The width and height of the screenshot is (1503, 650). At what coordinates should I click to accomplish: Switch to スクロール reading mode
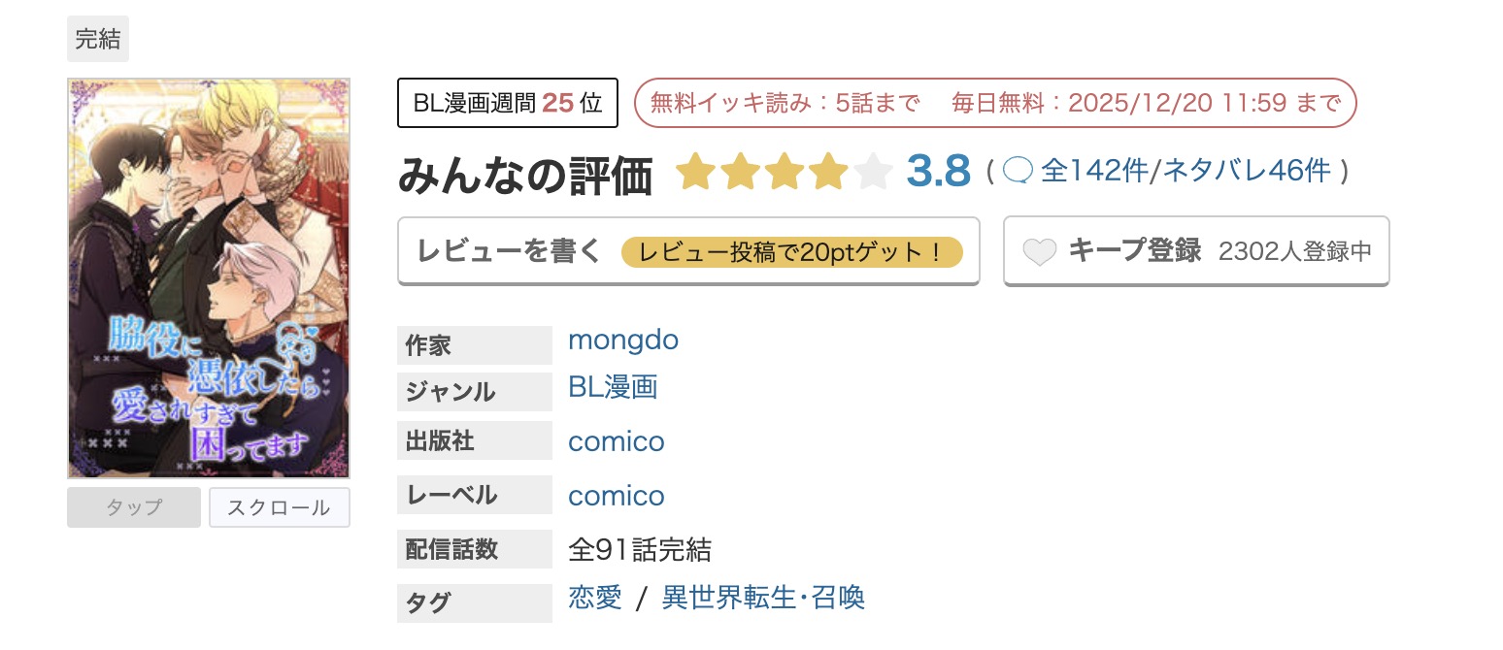279,507
